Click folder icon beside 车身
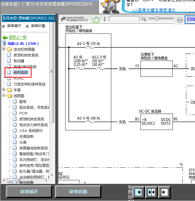195x201 pixels. point(9,90)
